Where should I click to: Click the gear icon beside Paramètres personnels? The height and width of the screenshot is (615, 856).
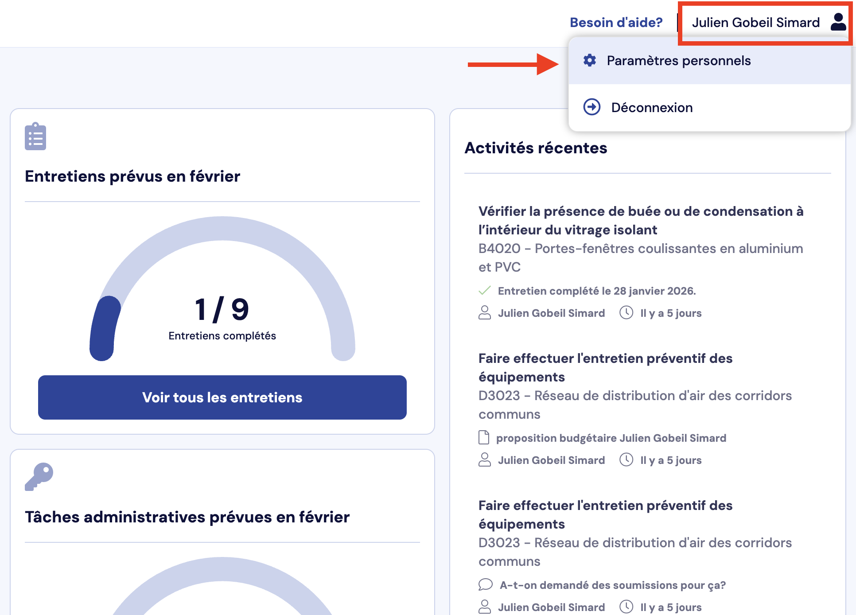pos(590,60)
